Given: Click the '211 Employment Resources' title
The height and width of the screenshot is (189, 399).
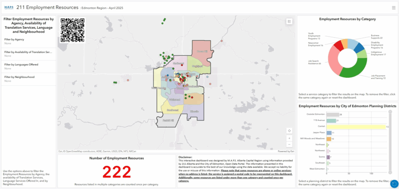Looking at the screenshot, I should click(x=47, y=8).
